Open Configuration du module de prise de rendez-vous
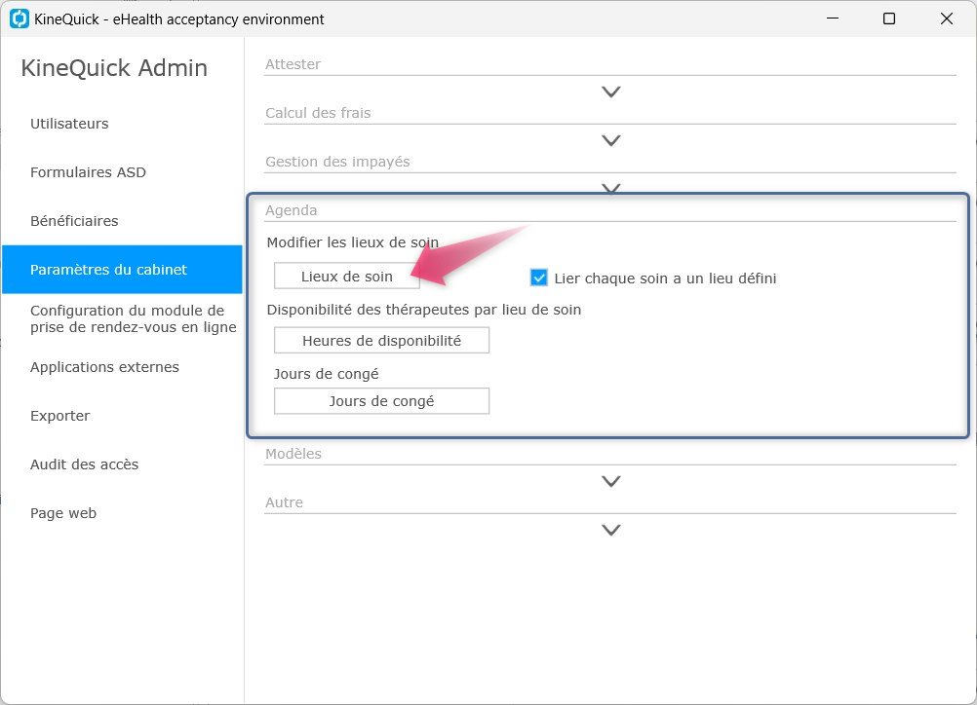Viewport: 977px width, 705px height. (134, 318)
